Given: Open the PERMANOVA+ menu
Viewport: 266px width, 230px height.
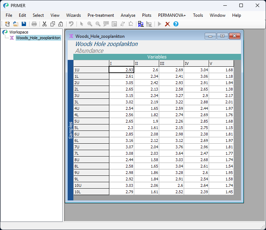Looking at the screenshot, I should tap(172, 15).
